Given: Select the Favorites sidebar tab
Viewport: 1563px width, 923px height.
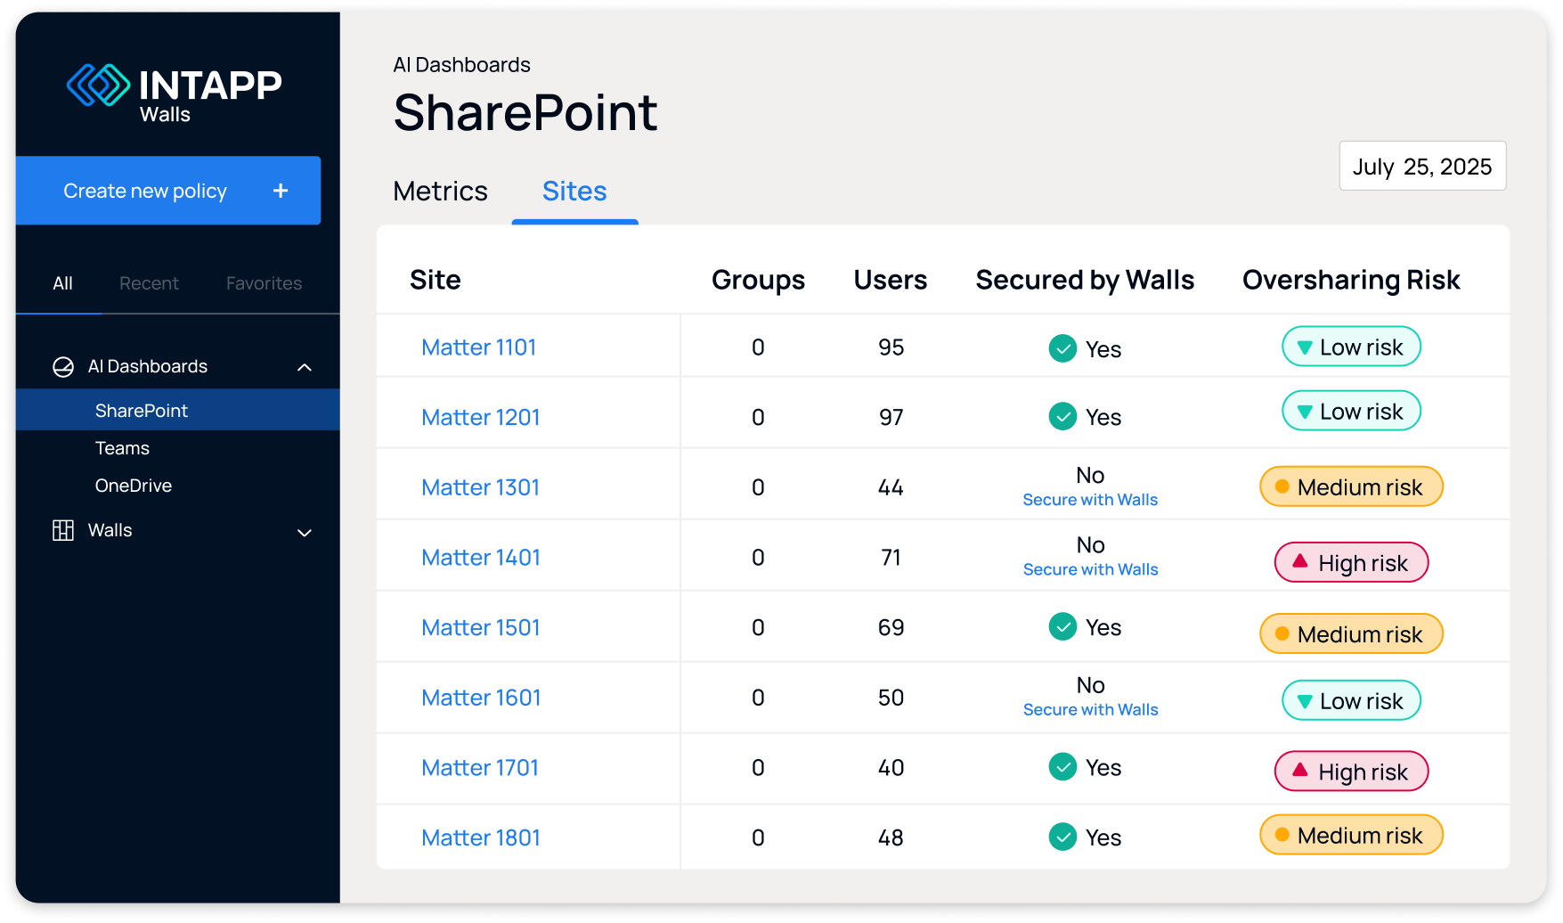Looking at the screenshot, I should coord(264,283).
